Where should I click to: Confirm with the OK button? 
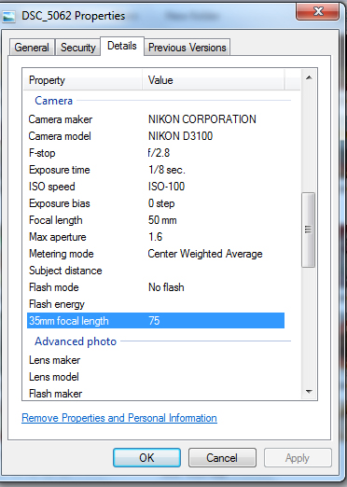coord(146,458)
